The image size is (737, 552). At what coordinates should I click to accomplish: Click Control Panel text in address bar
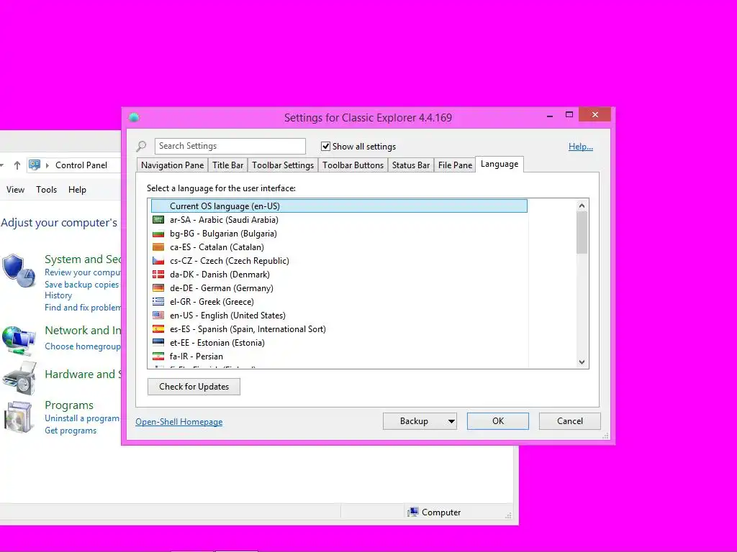point(81,165)
